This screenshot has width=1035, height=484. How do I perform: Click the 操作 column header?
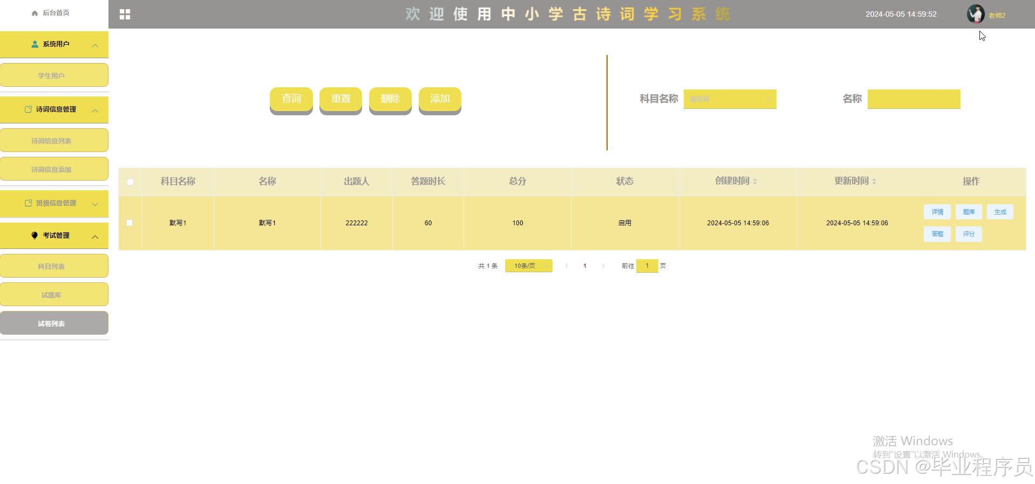[x=971, y=182]
